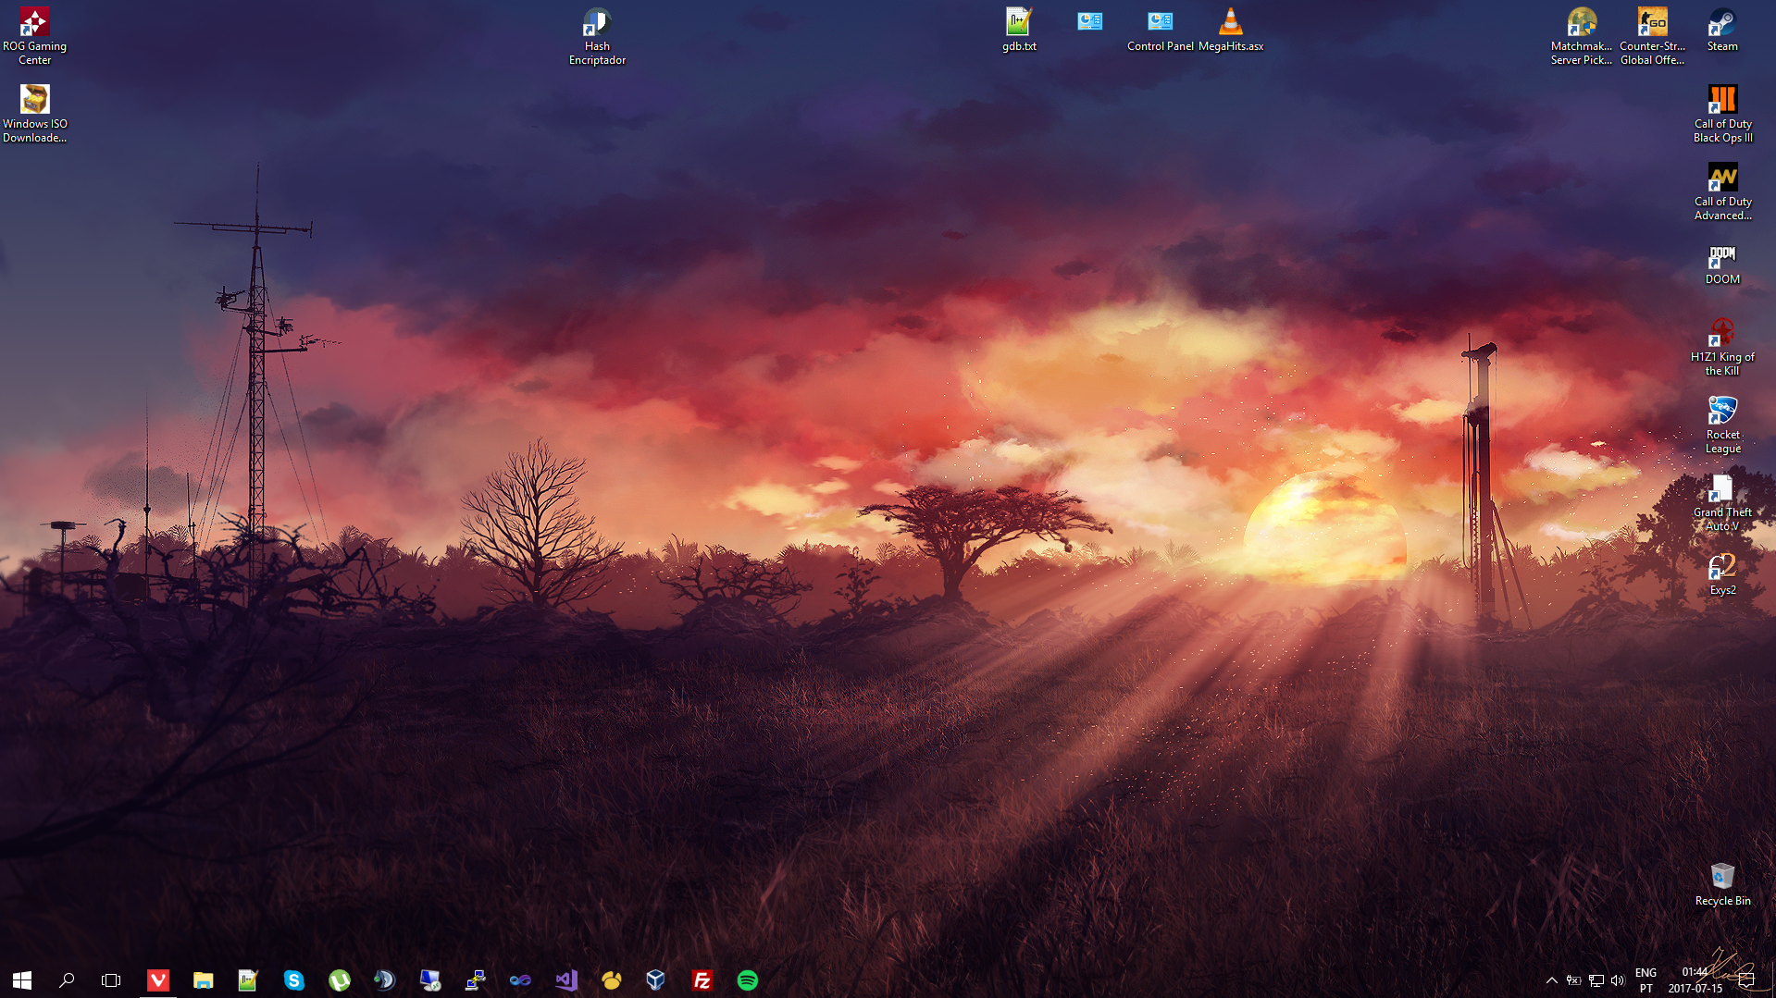Open Task View from the taskbar

[111, 980]
